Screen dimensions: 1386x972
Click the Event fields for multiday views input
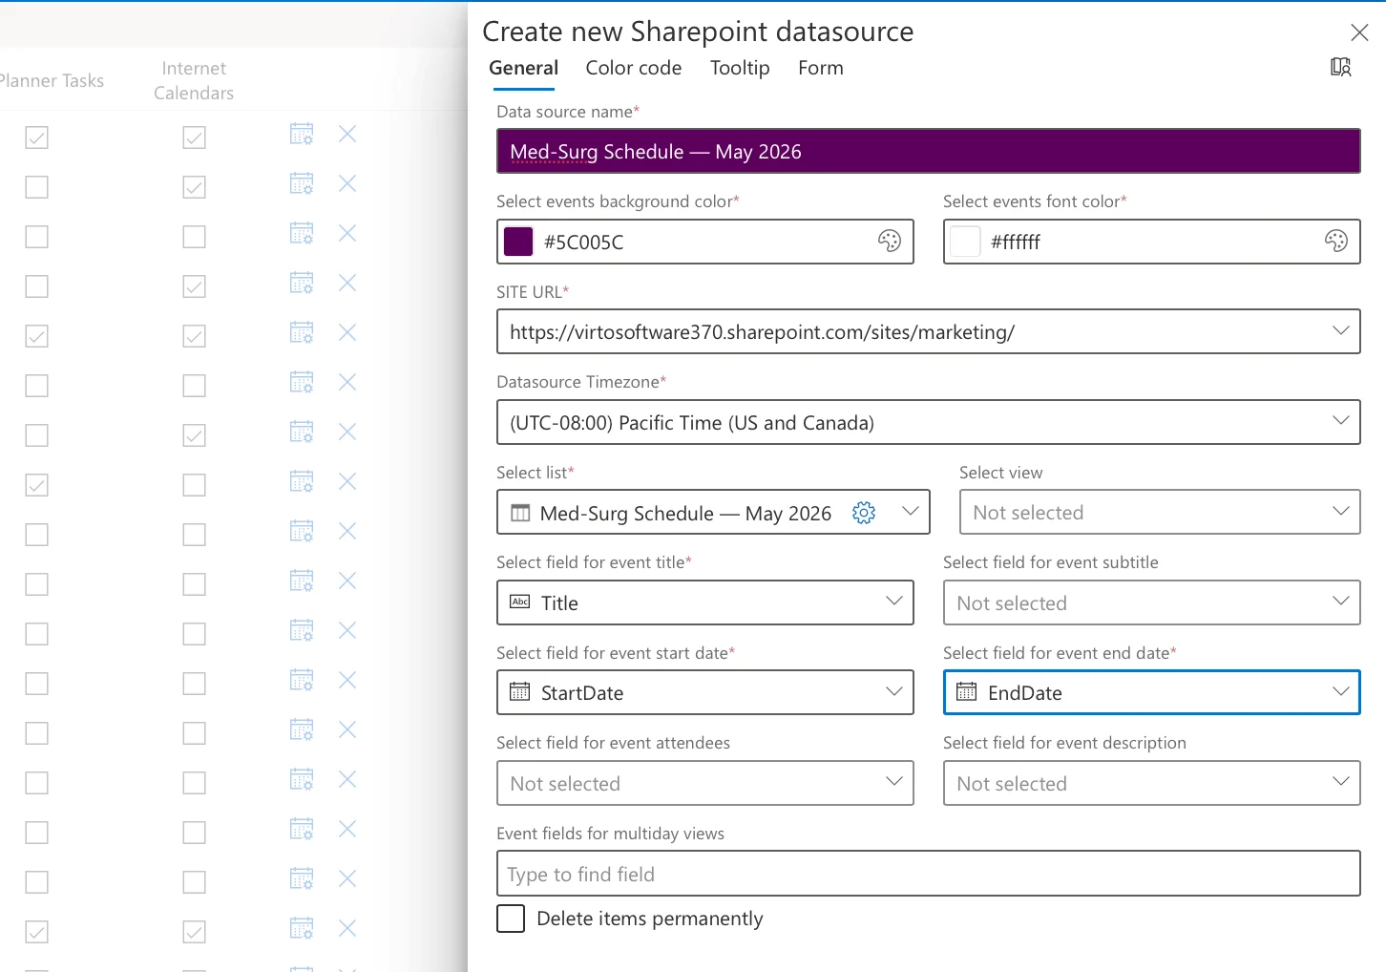[929, 874]
